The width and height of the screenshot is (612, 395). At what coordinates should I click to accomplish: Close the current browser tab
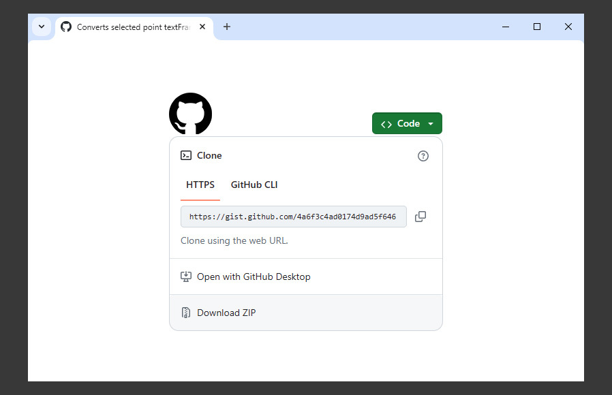coord(202,27)
